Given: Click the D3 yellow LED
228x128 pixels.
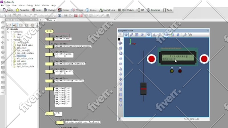Looking at the screenshot, I should coord(172,71).
